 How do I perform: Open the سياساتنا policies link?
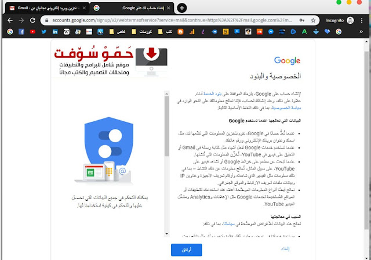pos(228,223)
